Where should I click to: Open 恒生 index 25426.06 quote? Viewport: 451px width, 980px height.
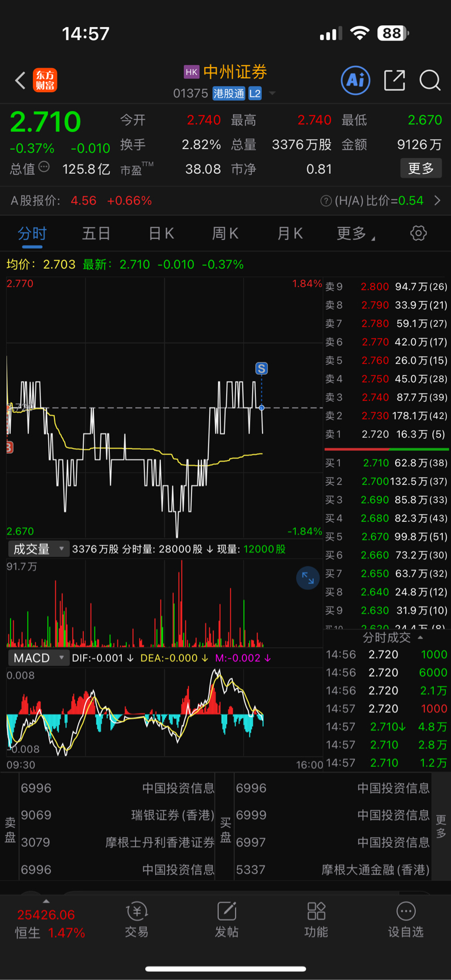(46, 915)
